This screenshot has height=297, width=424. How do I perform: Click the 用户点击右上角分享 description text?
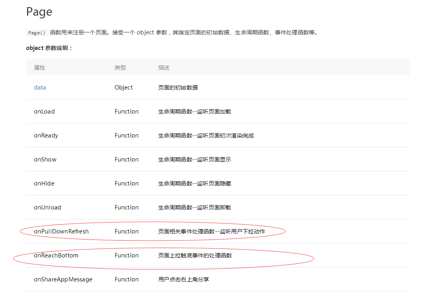pos(183,279)
